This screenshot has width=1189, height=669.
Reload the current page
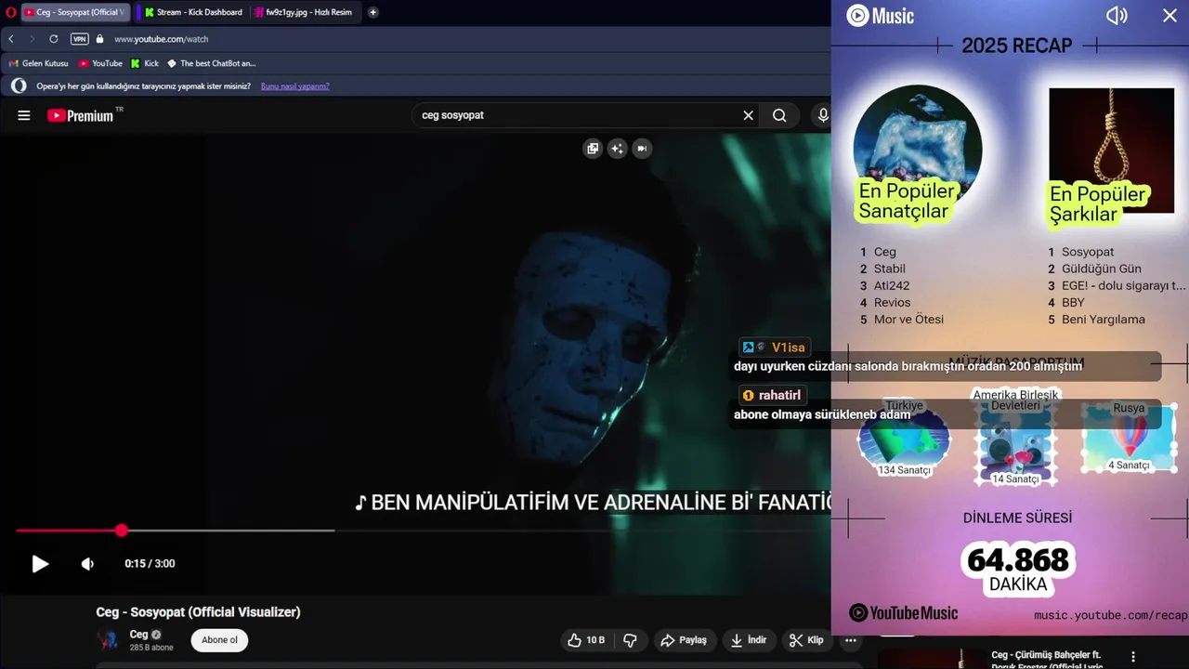tap(53, 39)
